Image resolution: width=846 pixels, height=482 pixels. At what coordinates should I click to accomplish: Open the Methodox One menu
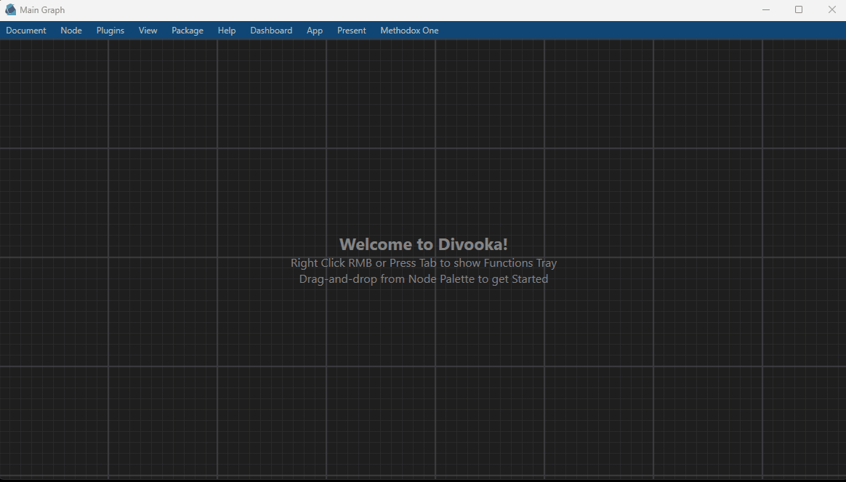tap(409, 31)
